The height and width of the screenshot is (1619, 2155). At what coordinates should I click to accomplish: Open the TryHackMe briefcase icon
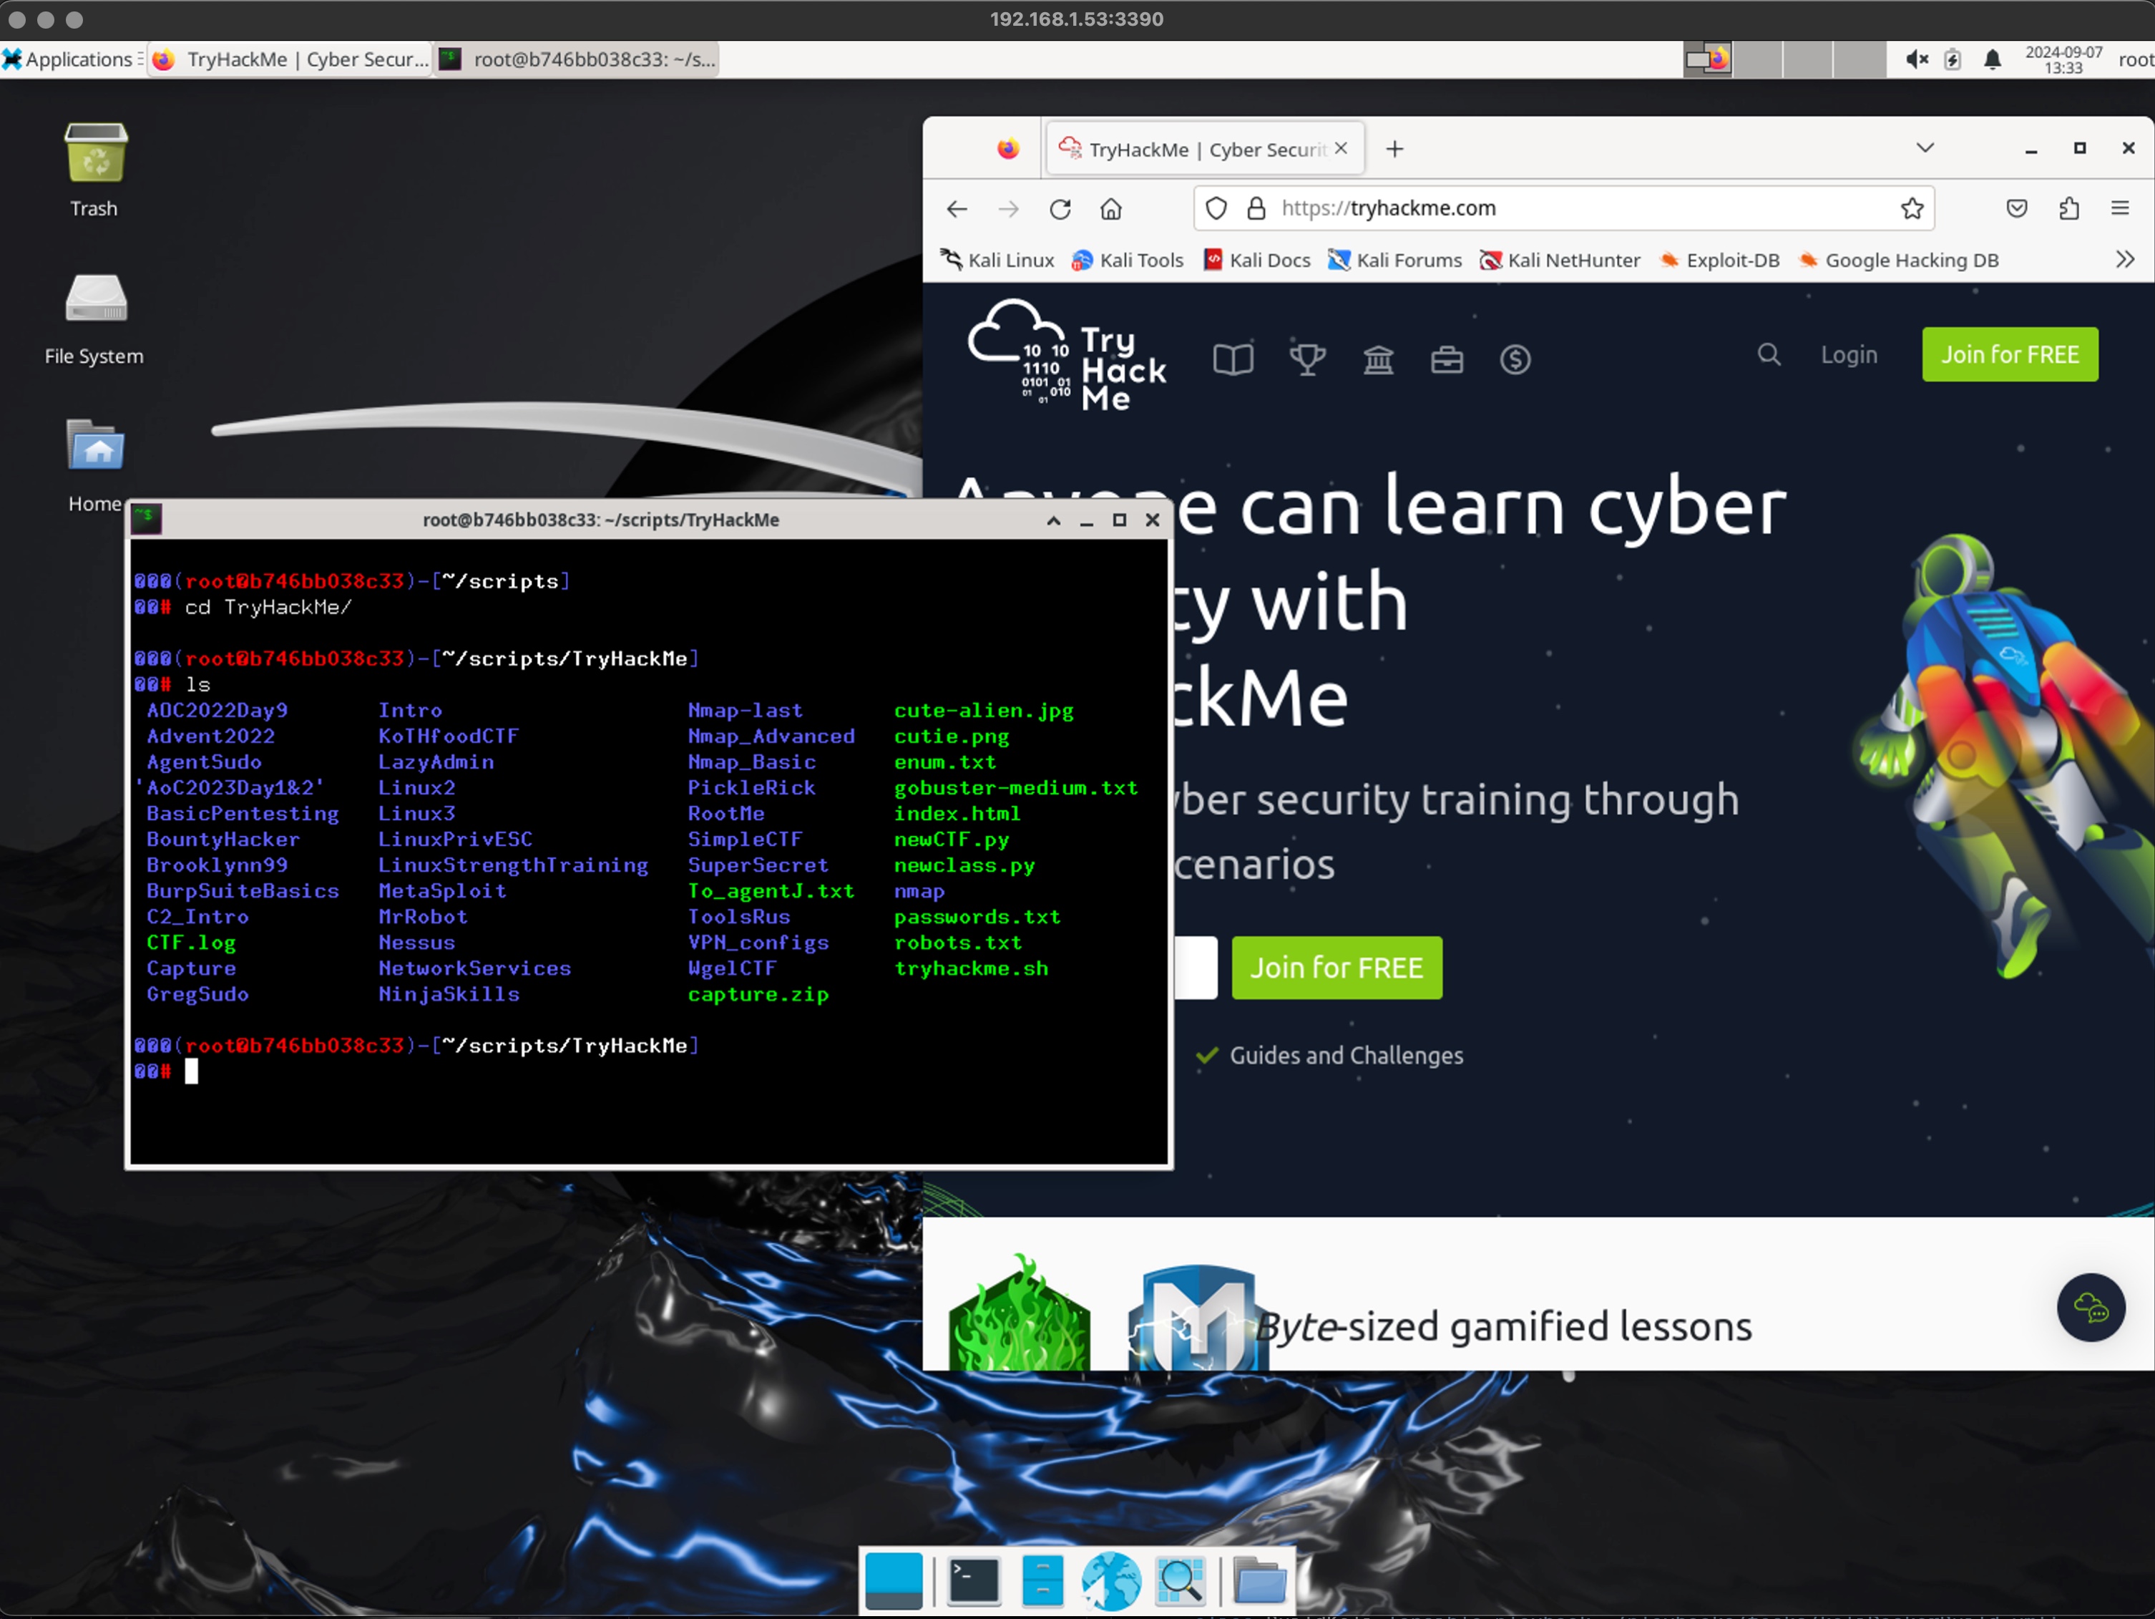coord(1447,360)
